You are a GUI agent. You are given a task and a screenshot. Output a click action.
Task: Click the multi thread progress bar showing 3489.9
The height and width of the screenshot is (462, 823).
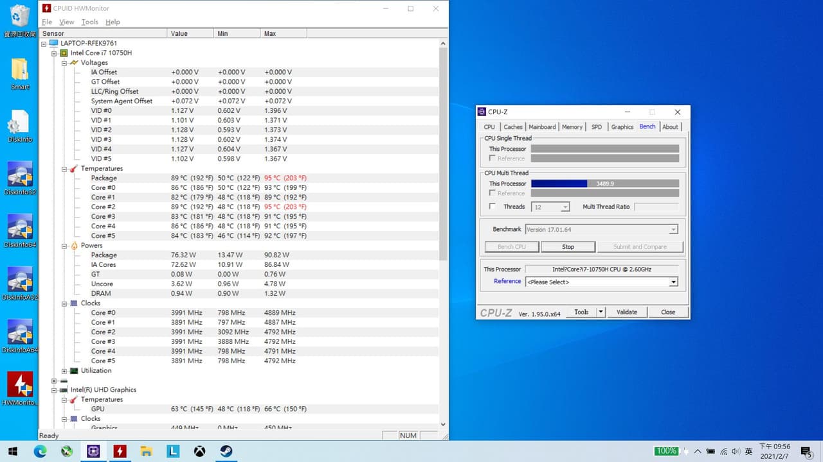pos(605,184)
